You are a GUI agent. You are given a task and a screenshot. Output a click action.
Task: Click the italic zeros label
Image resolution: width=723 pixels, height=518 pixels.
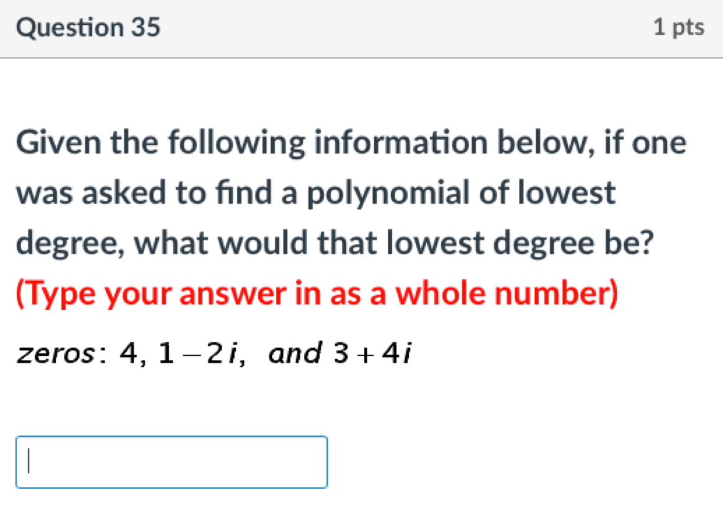56,354
